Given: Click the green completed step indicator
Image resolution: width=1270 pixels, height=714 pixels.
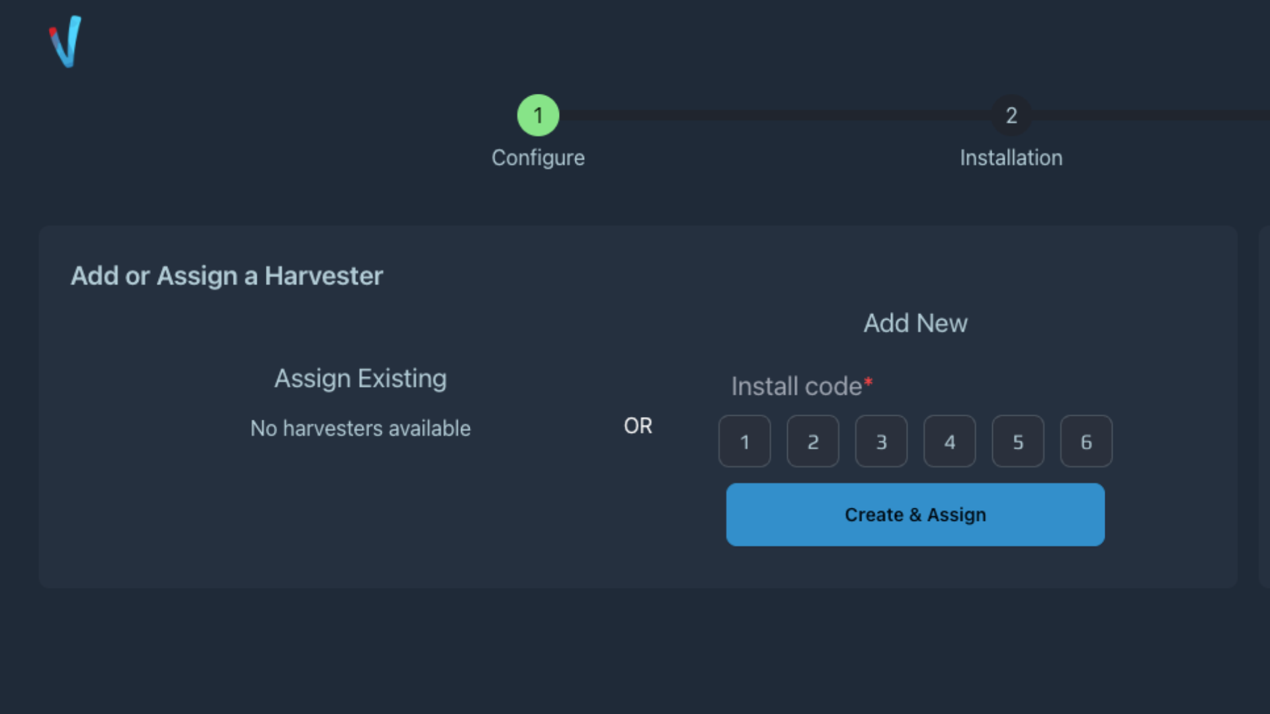Looking at the screenshot, I should 538,115.
